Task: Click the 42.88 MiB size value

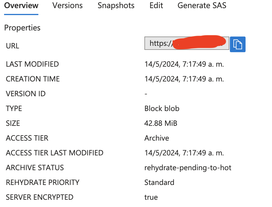Action: 161,123
